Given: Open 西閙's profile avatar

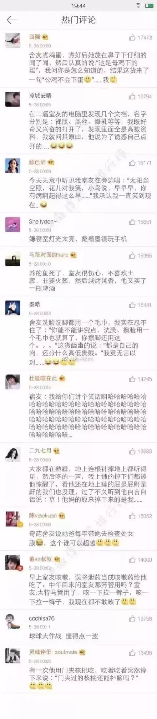Looking at the screenshot, I should (12, 40).
